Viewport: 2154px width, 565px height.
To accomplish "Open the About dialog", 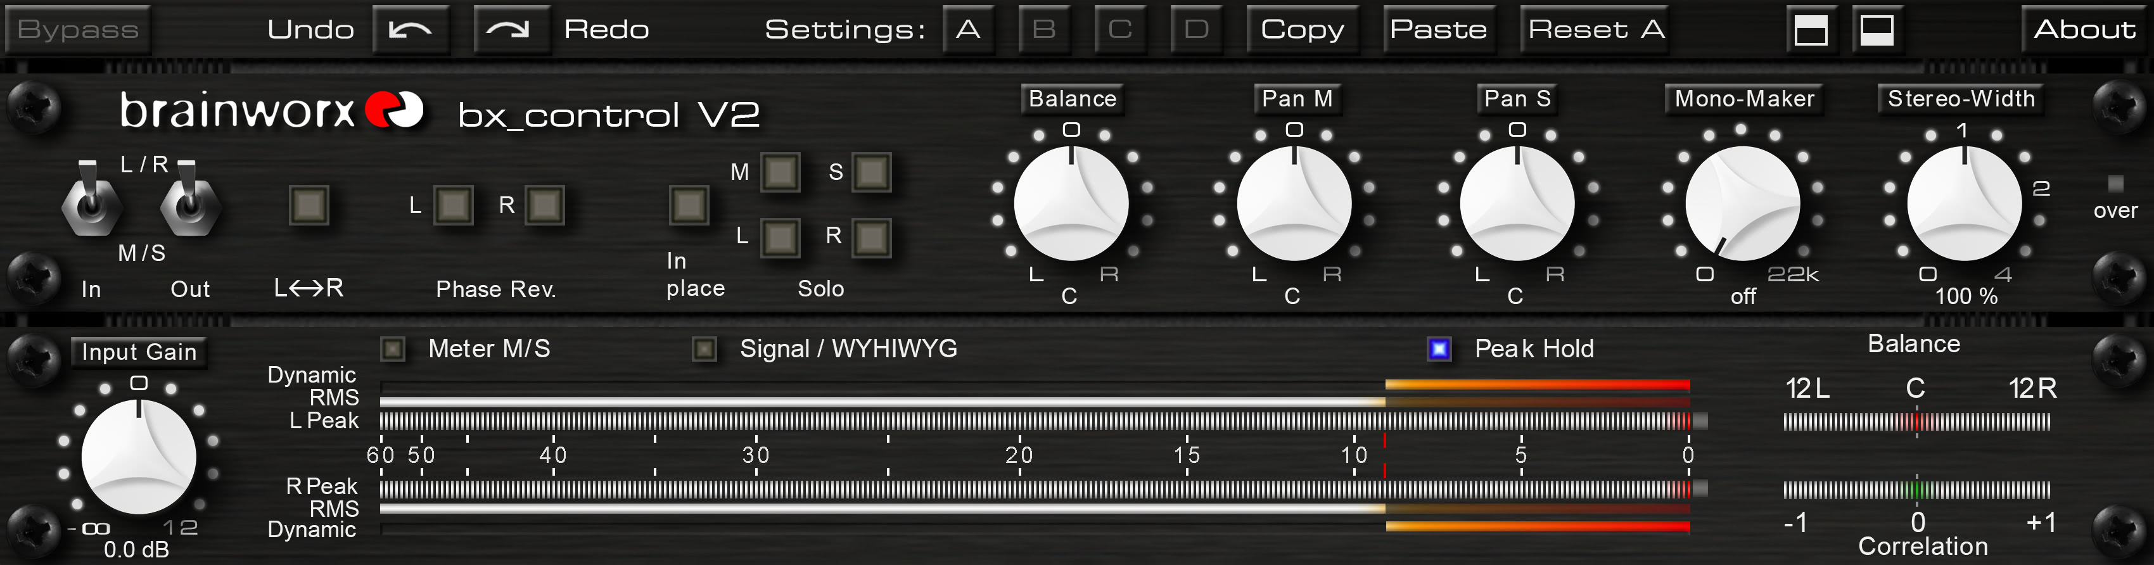I will [2084, 30].
